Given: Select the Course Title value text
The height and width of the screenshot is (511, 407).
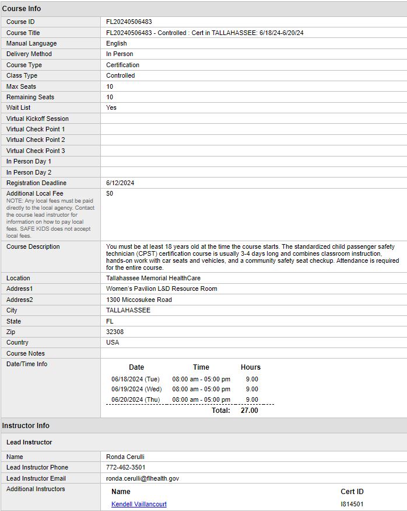Looking at the screenshot, I should pyautogui.click(x=205, y=33).
